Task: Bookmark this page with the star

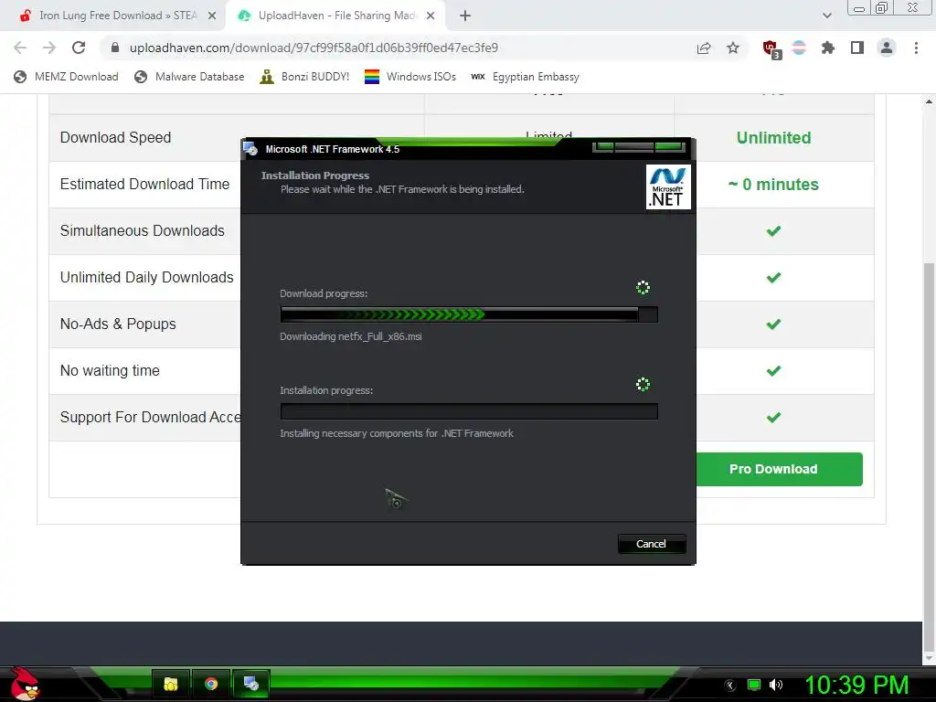Action: click(733, 48)
